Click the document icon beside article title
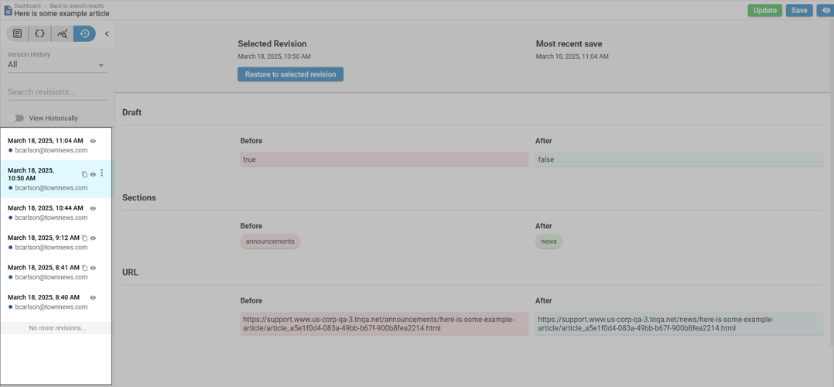 (x=8, y=10)
